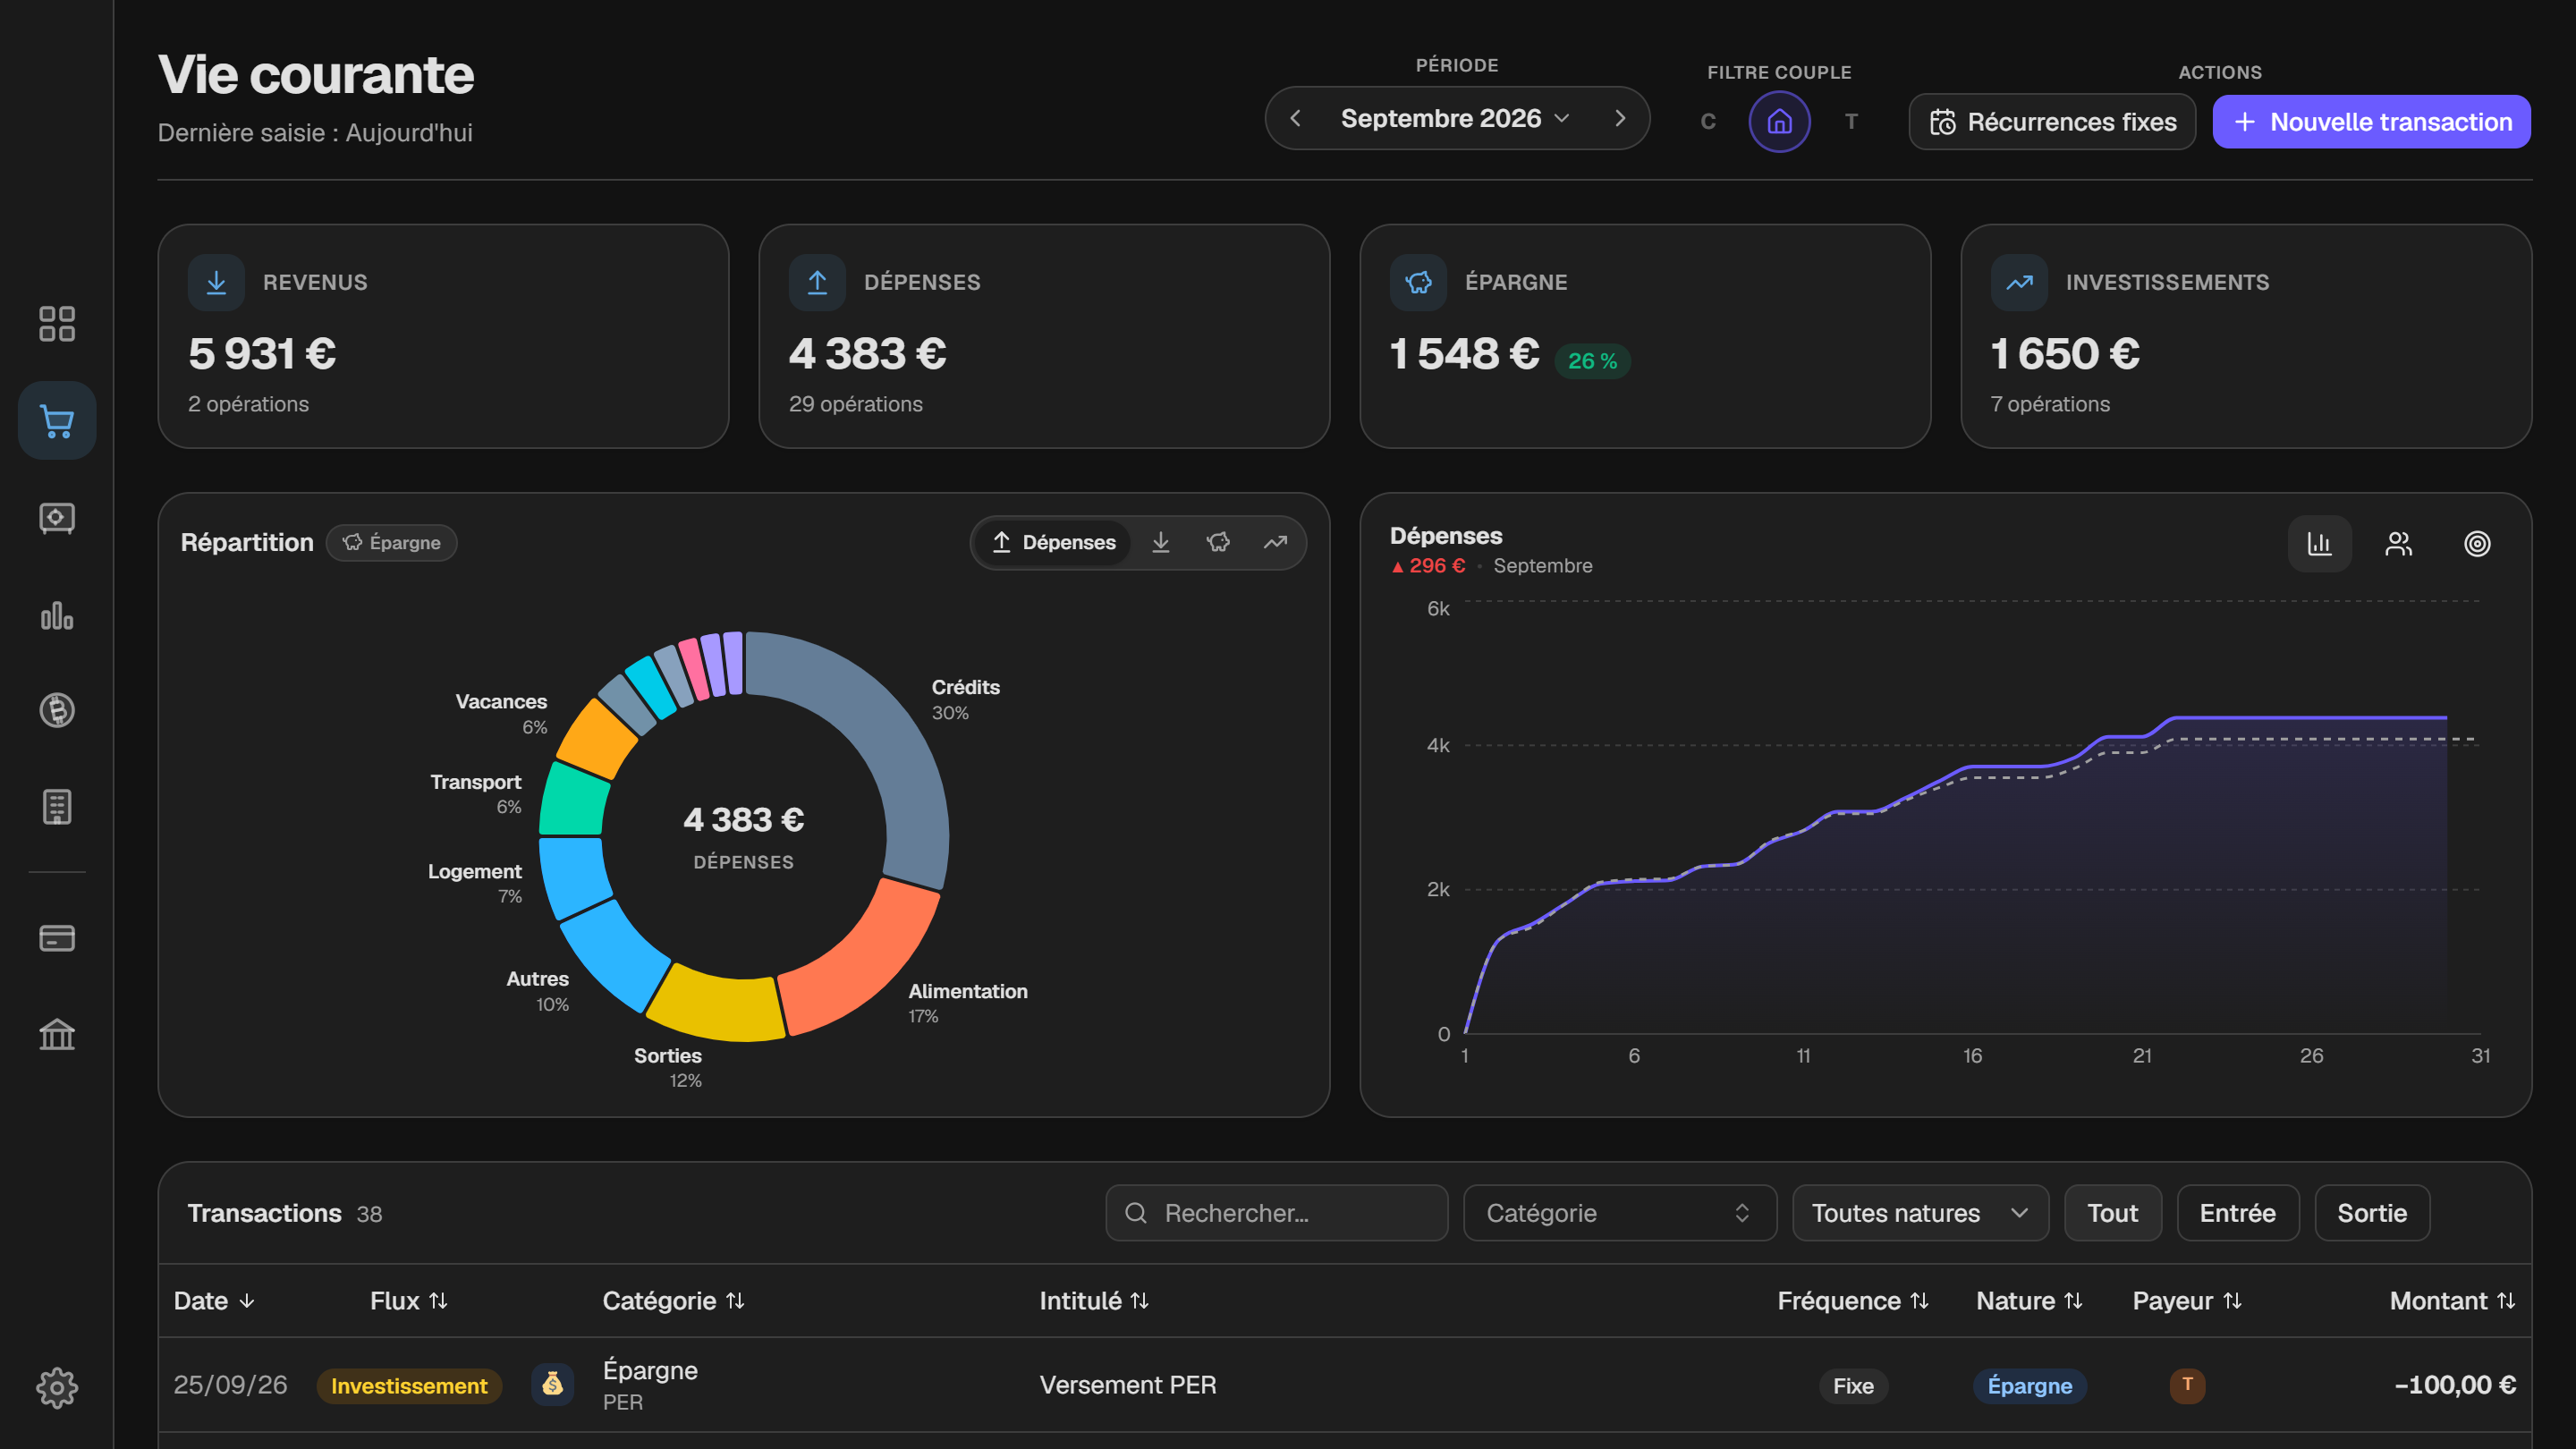Image resolution: width=2576 pixels, height=1449 pixels.
Task: Open the safe vault sidebar icon
Action: [x=57, y=518]
